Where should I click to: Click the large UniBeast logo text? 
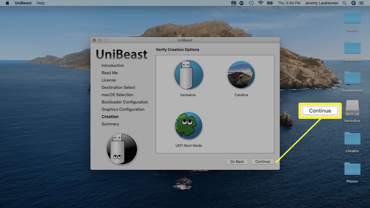click(122, 54)
